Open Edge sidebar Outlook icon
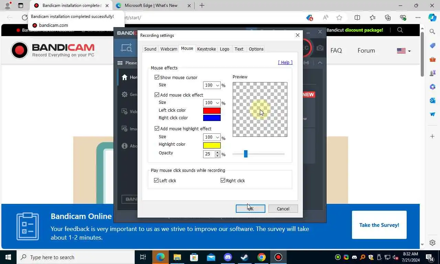440x264 pixels. click(x=432, y=100)
